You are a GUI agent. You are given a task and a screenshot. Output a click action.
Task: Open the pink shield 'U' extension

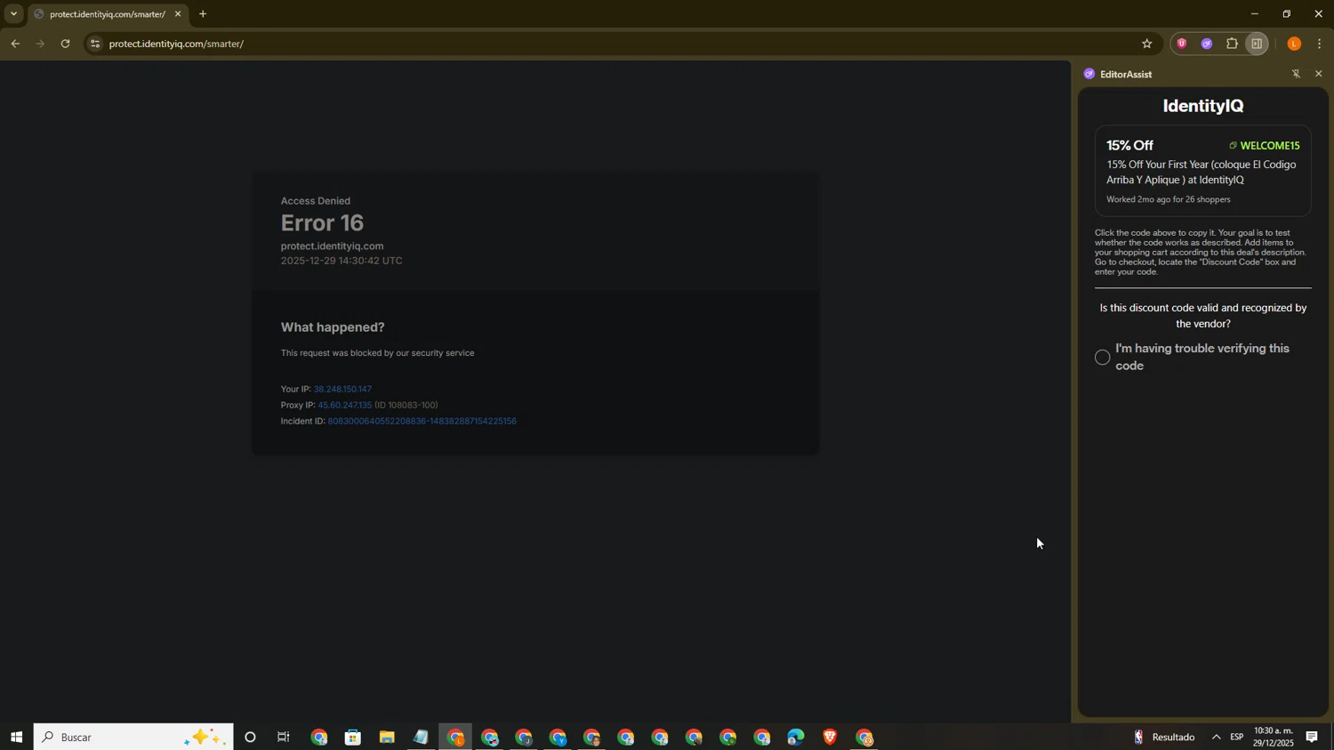[x=1182, y=44]
